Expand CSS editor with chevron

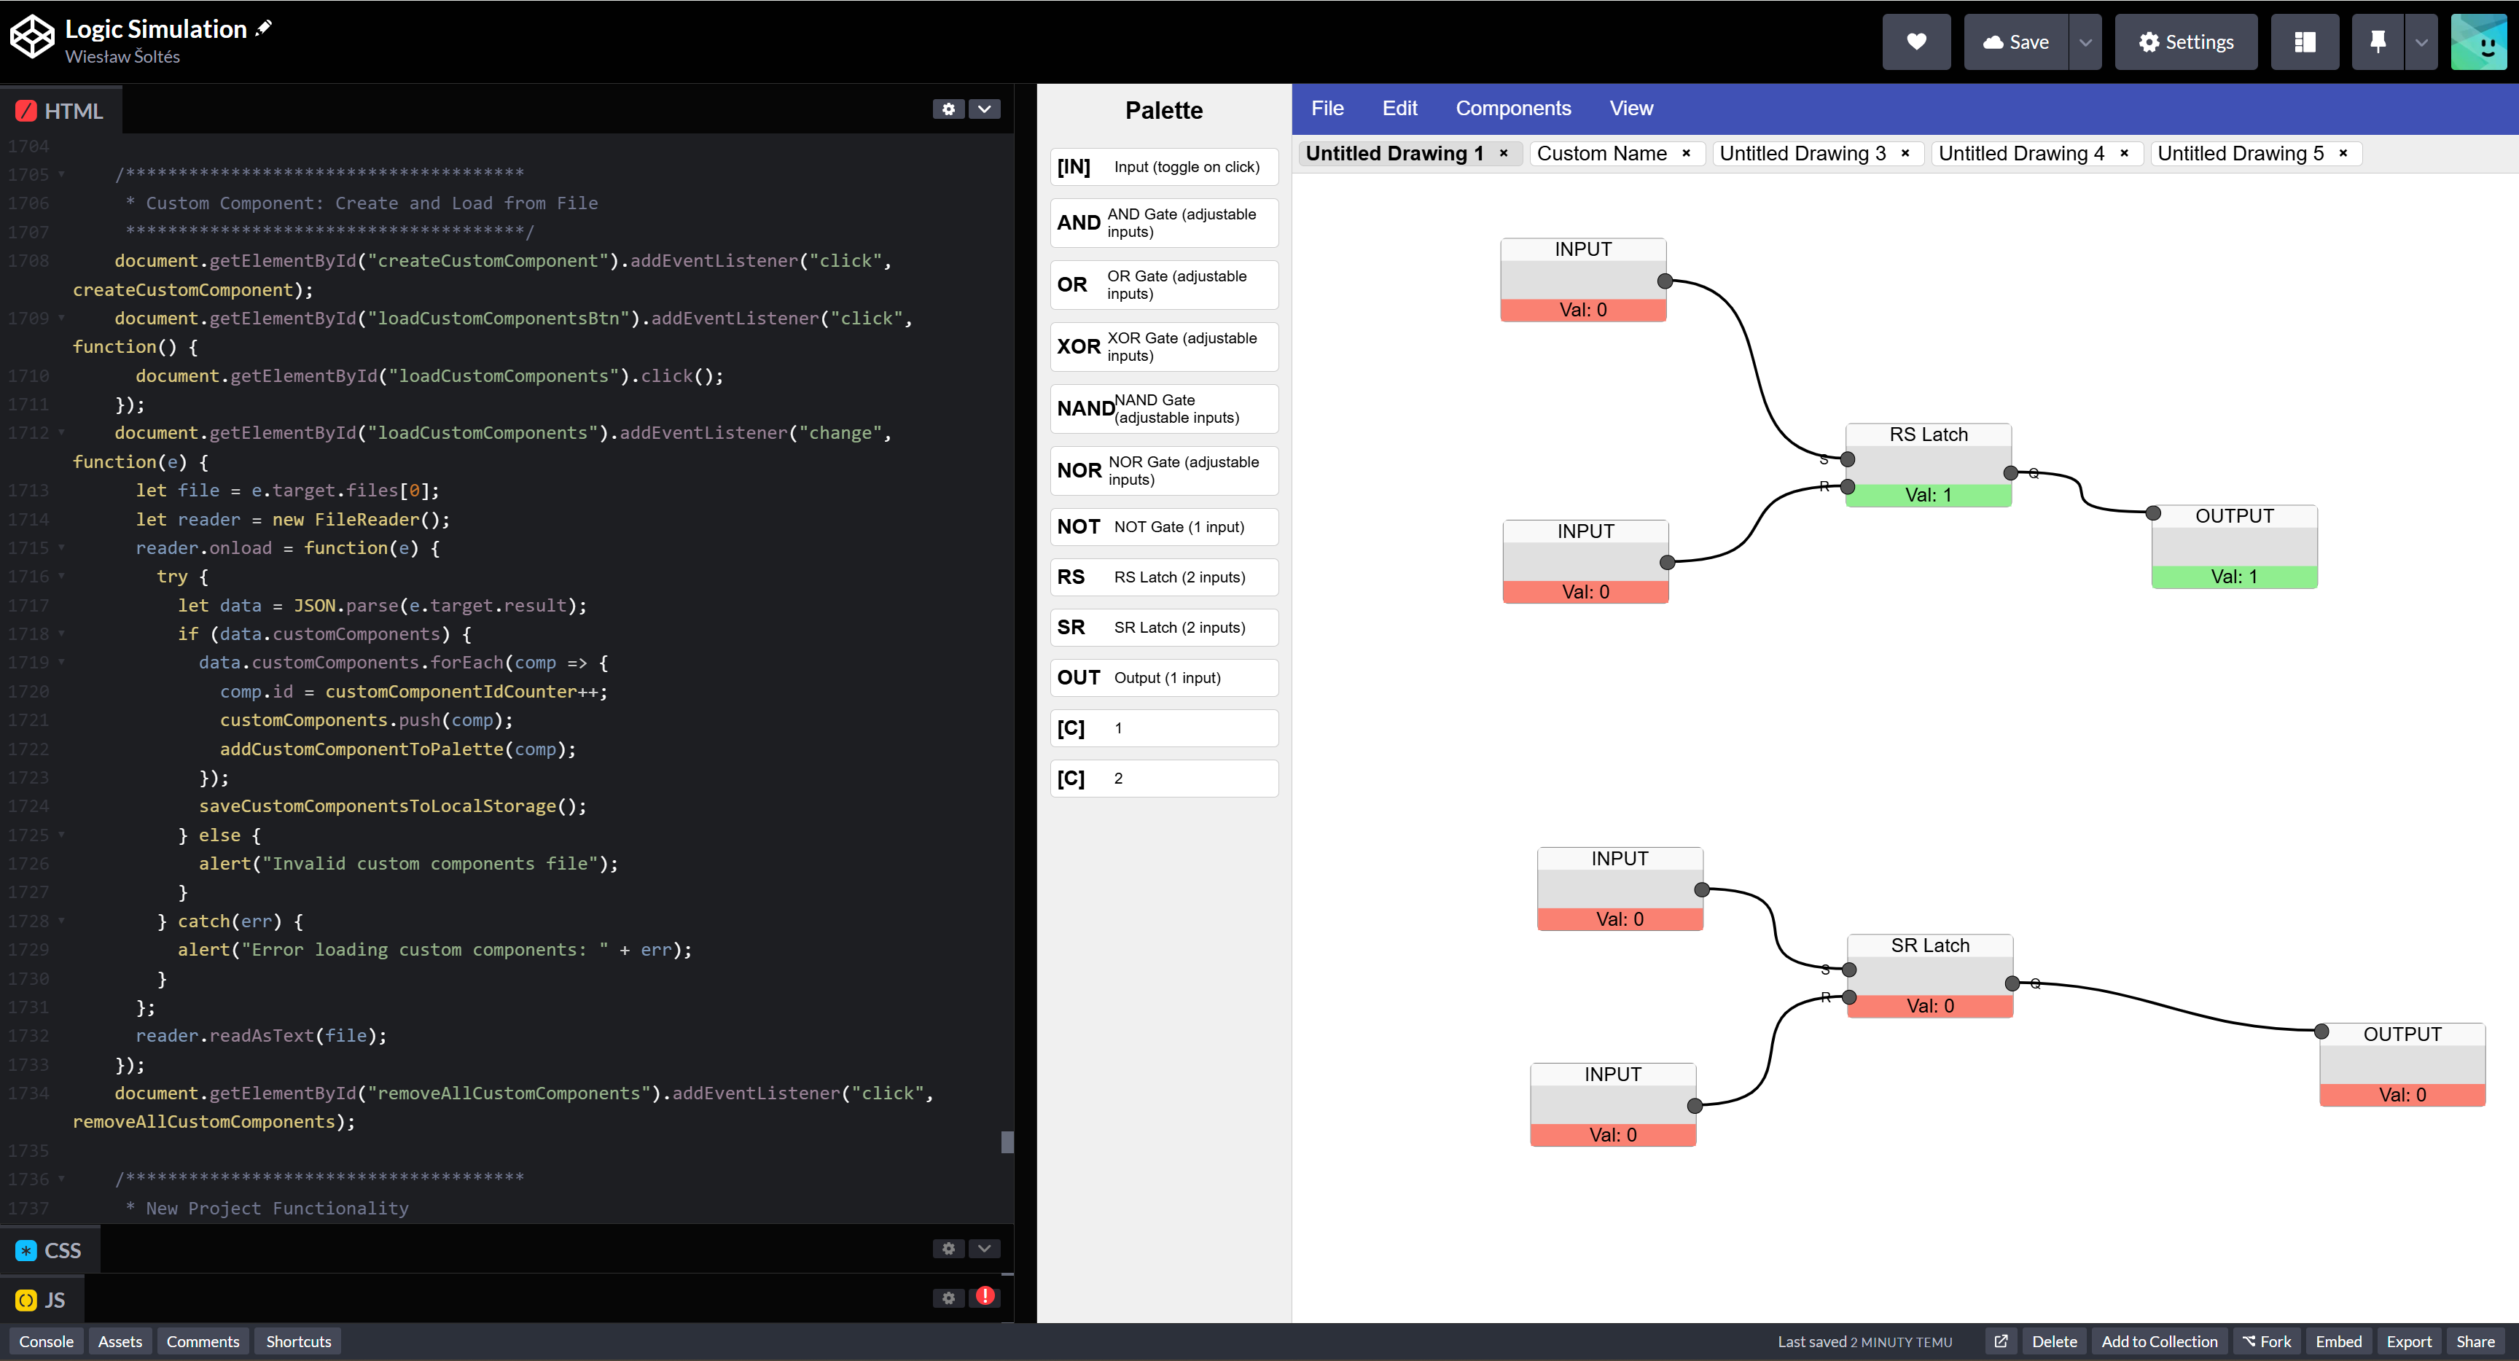coord(984,1249)
